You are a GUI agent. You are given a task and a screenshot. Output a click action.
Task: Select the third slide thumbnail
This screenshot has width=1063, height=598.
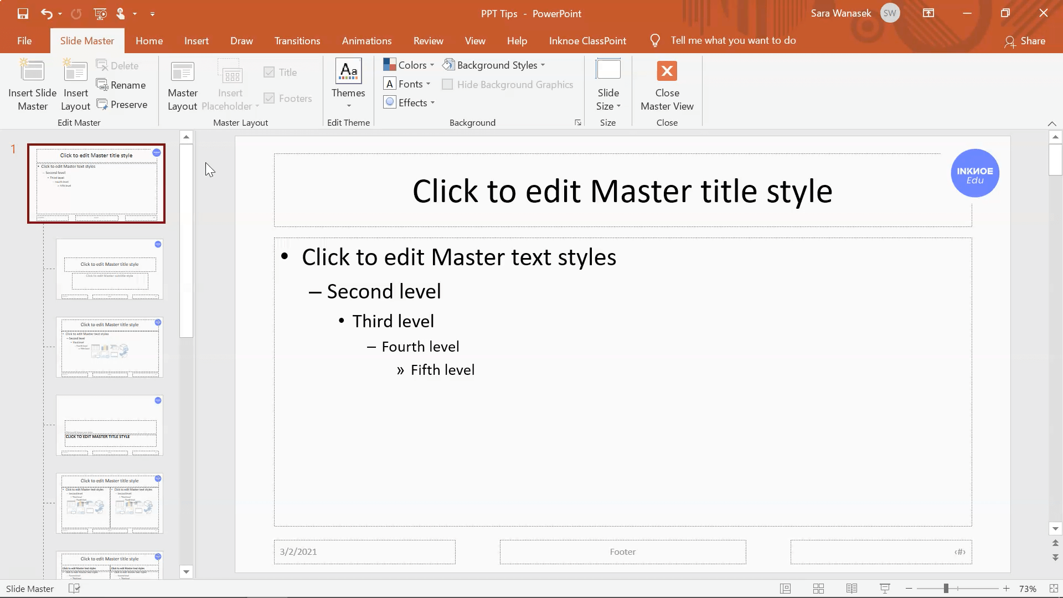pos(110,347)
